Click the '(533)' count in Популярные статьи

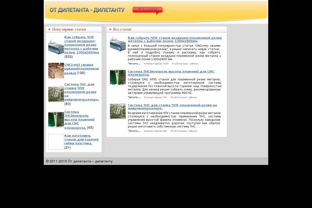click(69, 57)
